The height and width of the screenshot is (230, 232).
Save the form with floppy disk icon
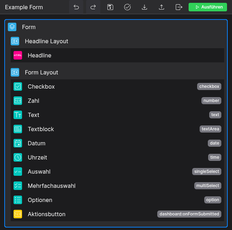[x=110, y=7]
